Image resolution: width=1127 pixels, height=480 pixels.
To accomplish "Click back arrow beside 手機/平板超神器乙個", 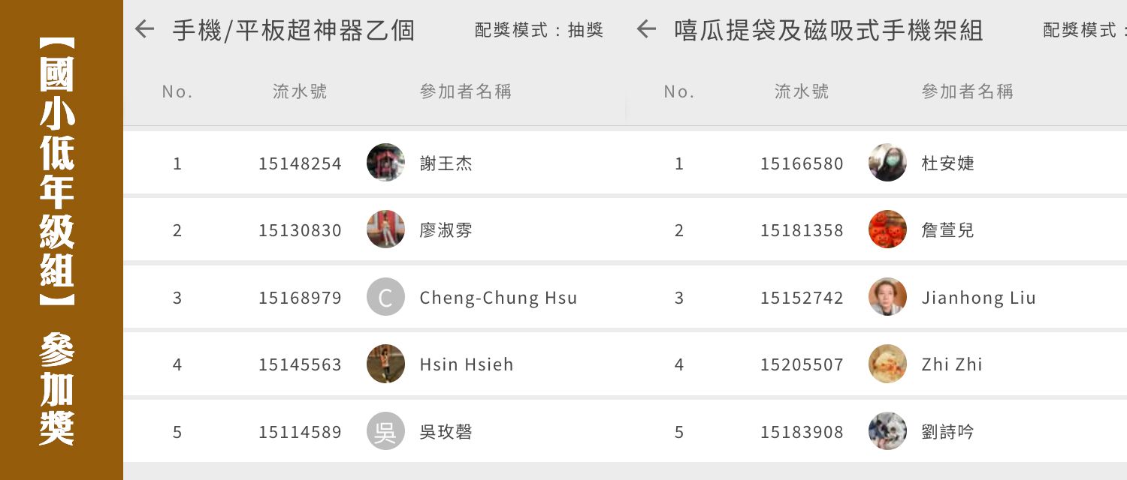I will click(x=144, y=29).
